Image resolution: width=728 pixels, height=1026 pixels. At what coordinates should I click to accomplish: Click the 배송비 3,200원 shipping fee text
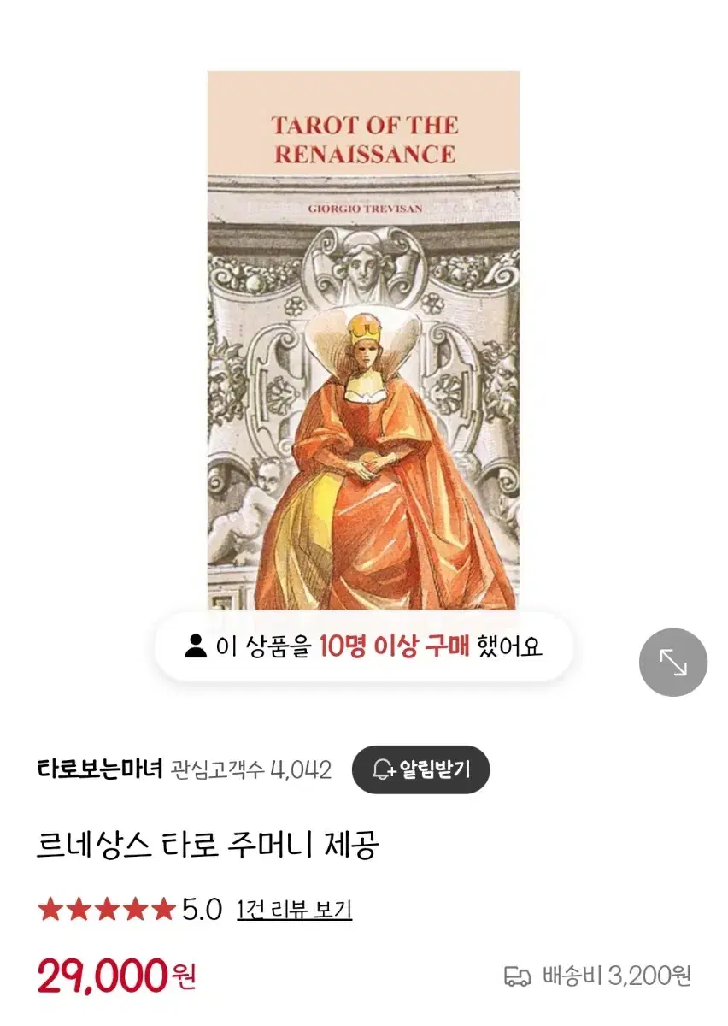click(x=616, y=976)
